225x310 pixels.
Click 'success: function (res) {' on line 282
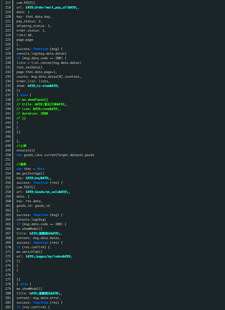click(x=39, y=303)
